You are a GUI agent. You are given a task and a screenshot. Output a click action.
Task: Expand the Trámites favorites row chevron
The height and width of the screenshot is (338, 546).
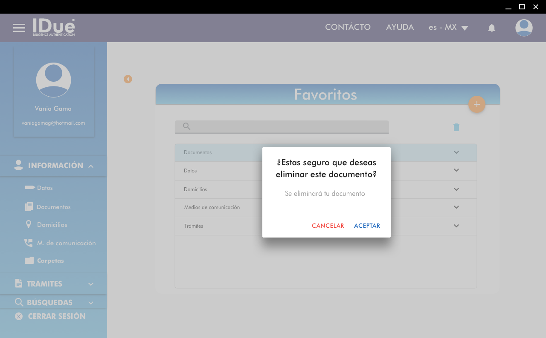pyautogui.click(x=456, y=226)
